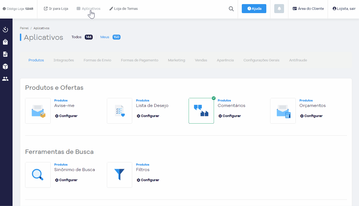Click the Filtros funnel icon
Image resolution: width=359 pixels, height=206 pixels.
tap(119, 175)
